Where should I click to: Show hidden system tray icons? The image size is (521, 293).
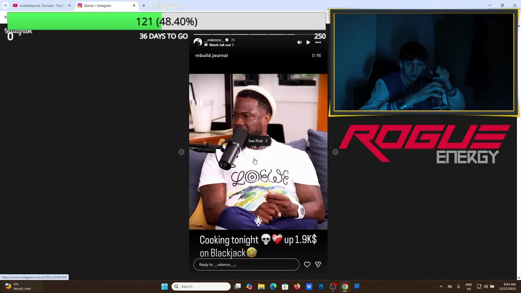click(x=441, y=286)
